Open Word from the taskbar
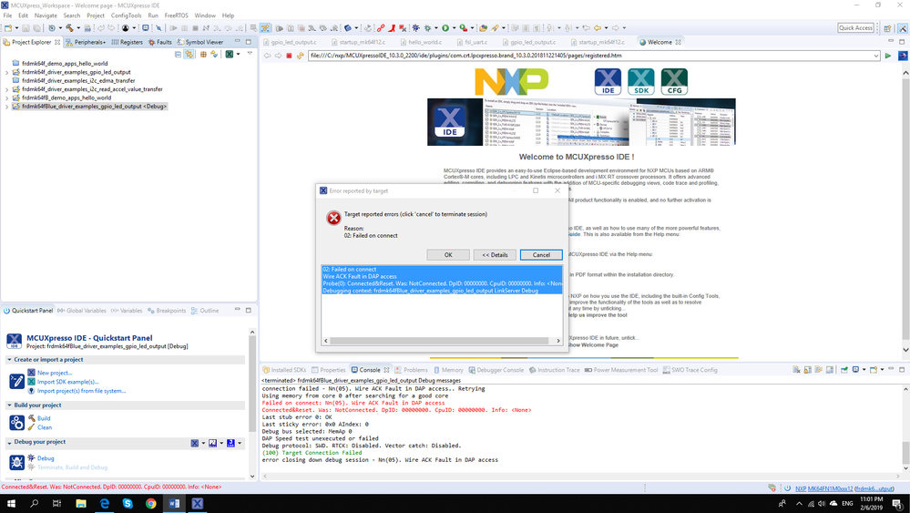910x513 pixels. (x=174, y=503)
